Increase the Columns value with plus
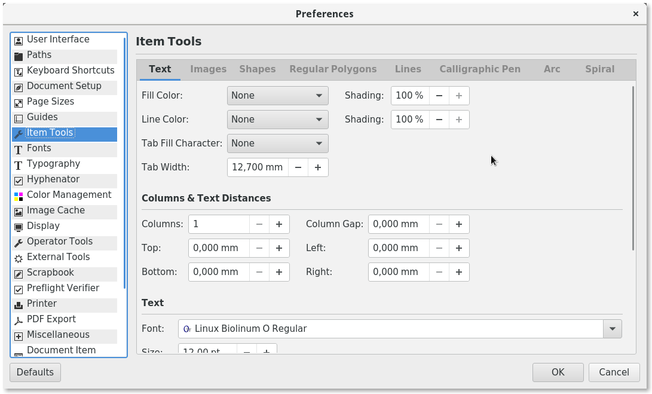 pyautogui.click(x=279, y=224)
